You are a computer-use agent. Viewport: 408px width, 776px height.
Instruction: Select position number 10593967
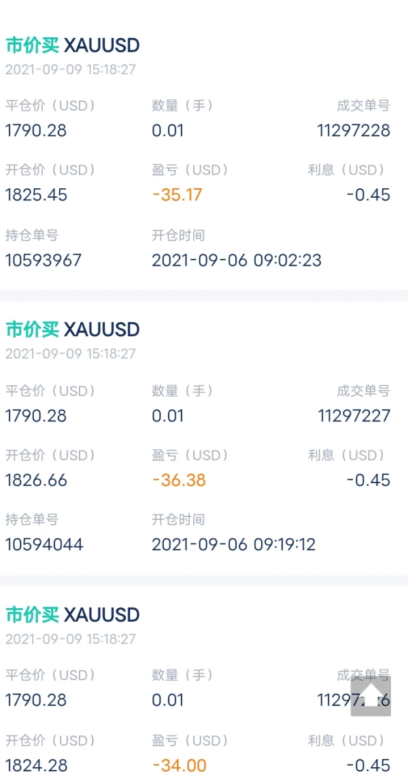(x=44, y=260)
